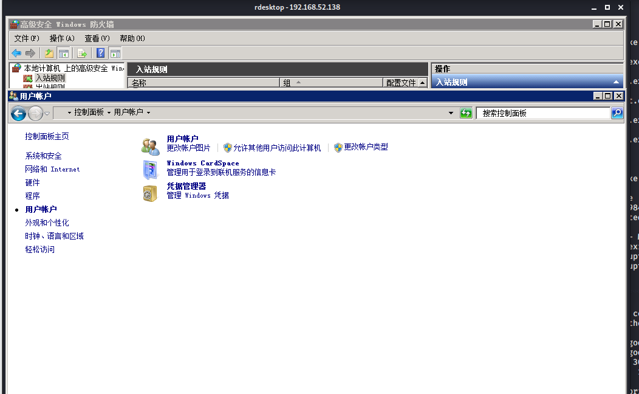
Task: Go back in User Accounts control panel
Action: 18,113
